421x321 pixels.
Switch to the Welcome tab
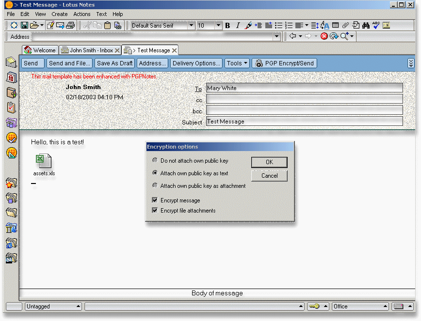click(40, 50)
